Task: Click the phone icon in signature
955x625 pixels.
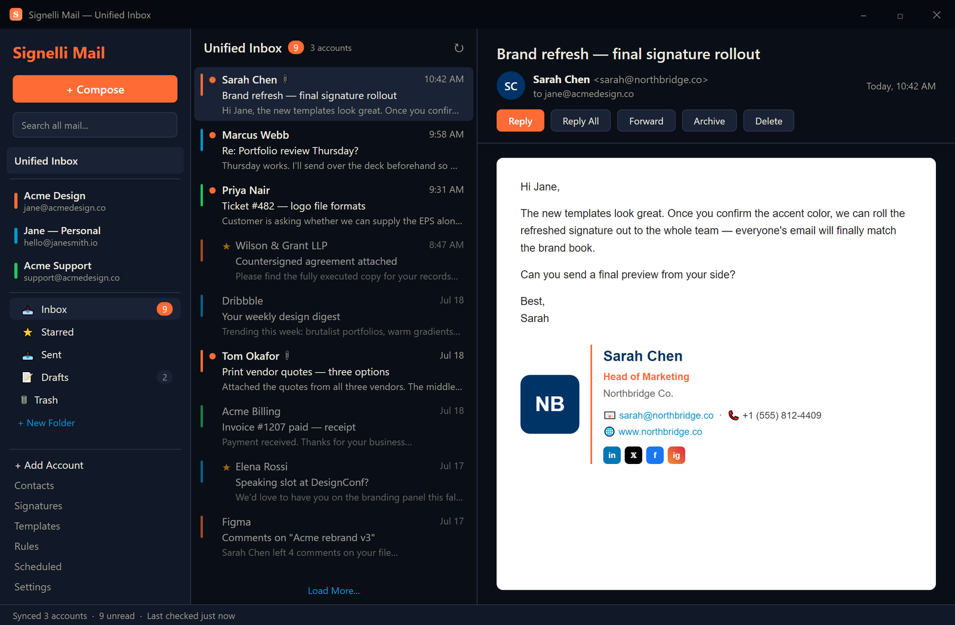Action: click(734, 416)
